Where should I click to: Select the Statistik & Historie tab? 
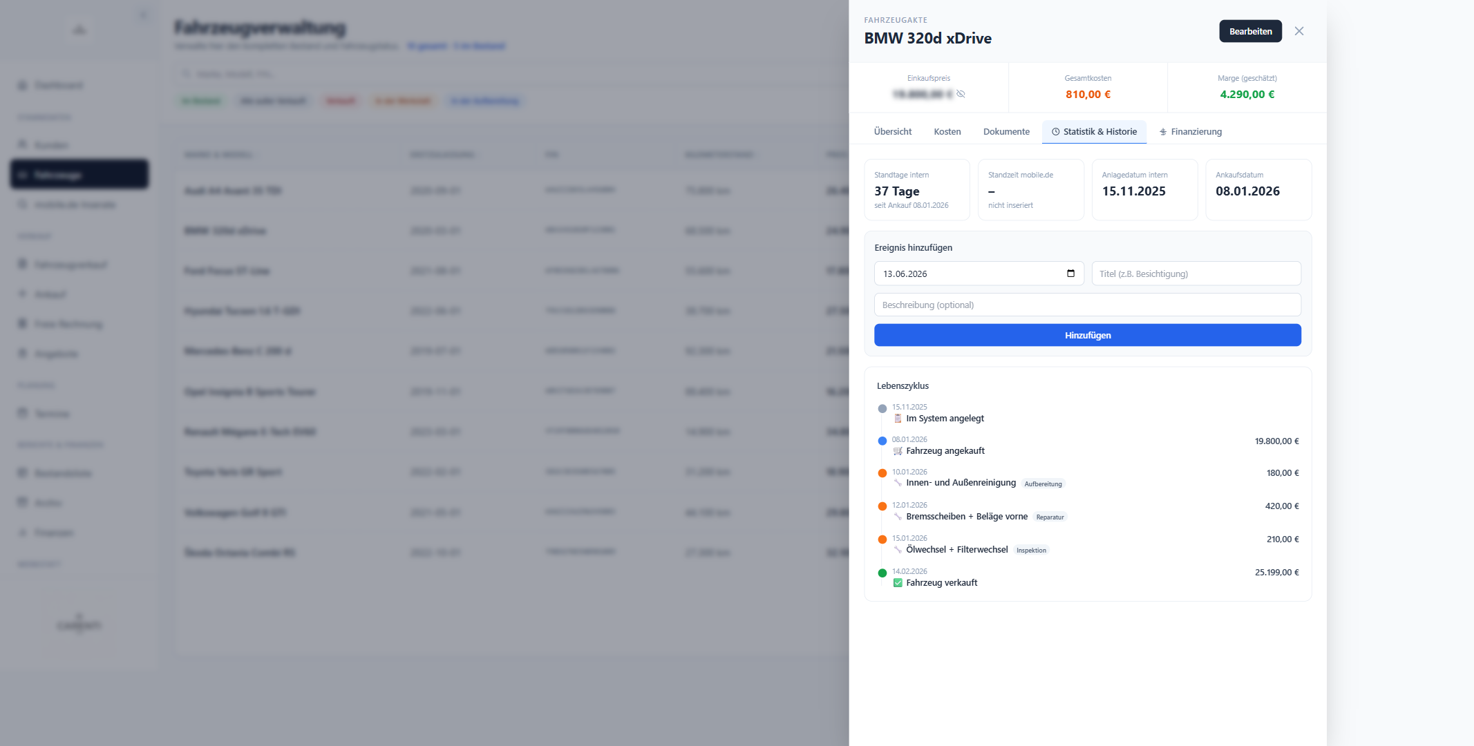1094,131
